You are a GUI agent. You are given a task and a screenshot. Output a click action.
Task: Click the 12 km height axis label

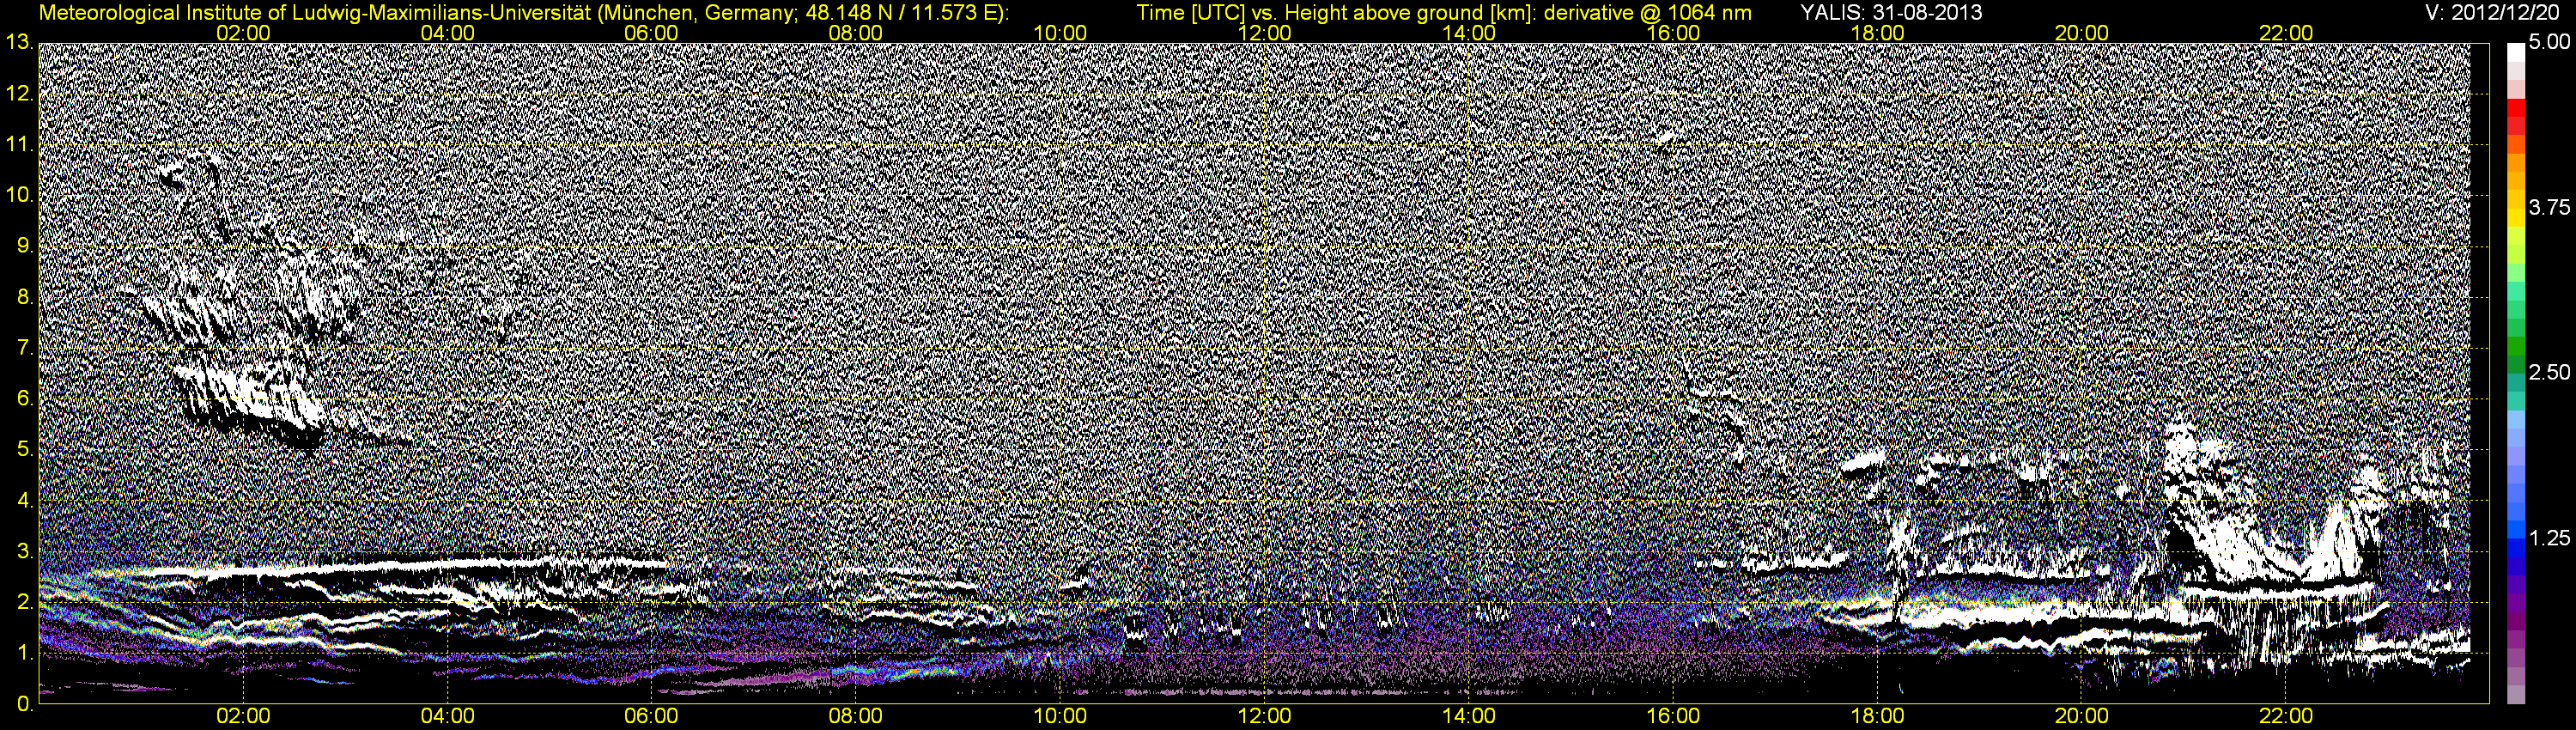coord(19,93)
